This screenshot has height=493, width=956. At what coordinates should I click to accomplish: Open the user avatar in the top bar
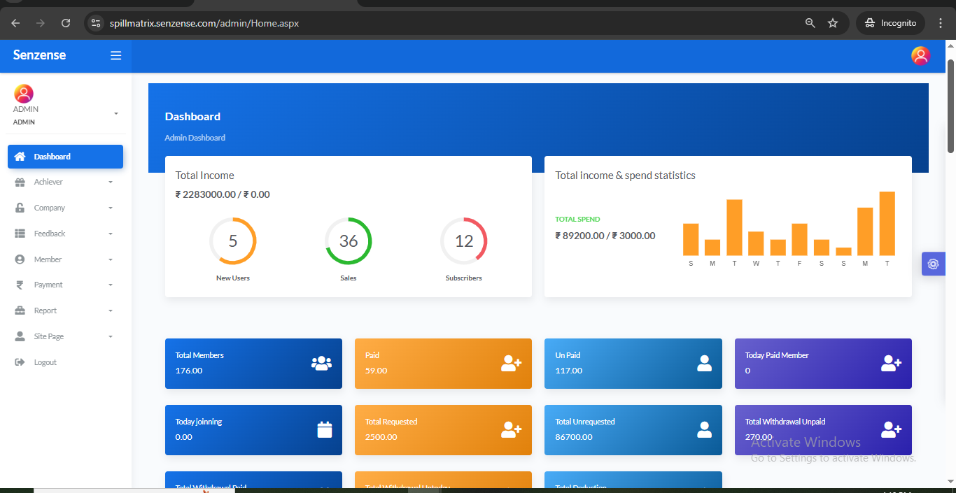pyautogui.click(x=920, y=55)
